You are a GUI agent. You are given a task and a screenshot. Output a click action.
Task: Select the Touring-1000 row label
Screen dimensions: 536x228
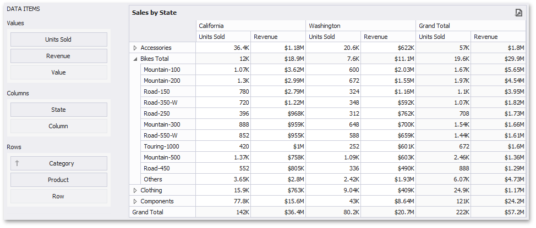coord(162,146)
